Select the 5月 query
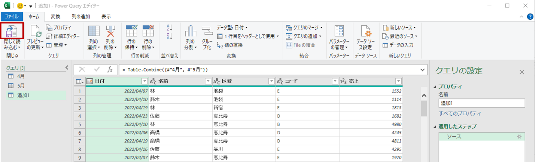The height and width of the screenshot is (162, 535). [36, 86]
